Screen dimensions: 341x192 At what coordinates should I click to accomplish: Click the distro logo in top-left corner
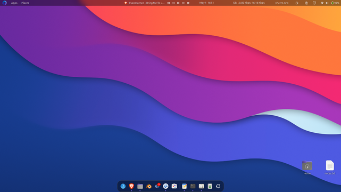(5, 3)
